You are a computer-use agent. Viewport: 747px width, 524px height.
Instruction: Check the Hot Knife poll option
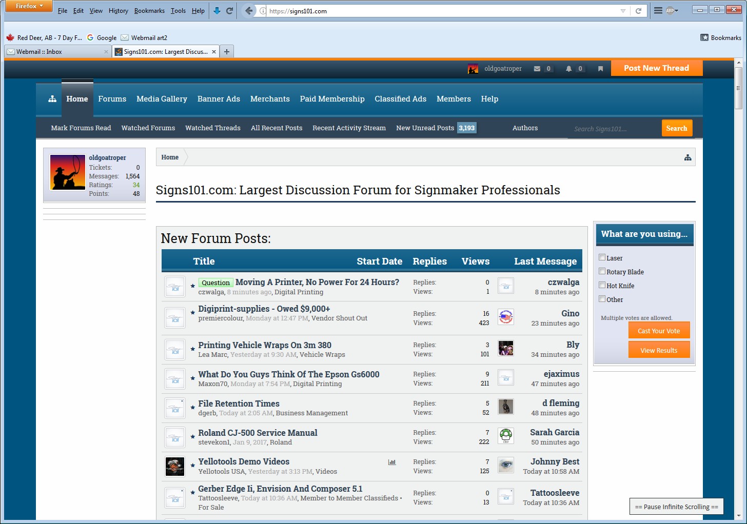tap(602, 285)
